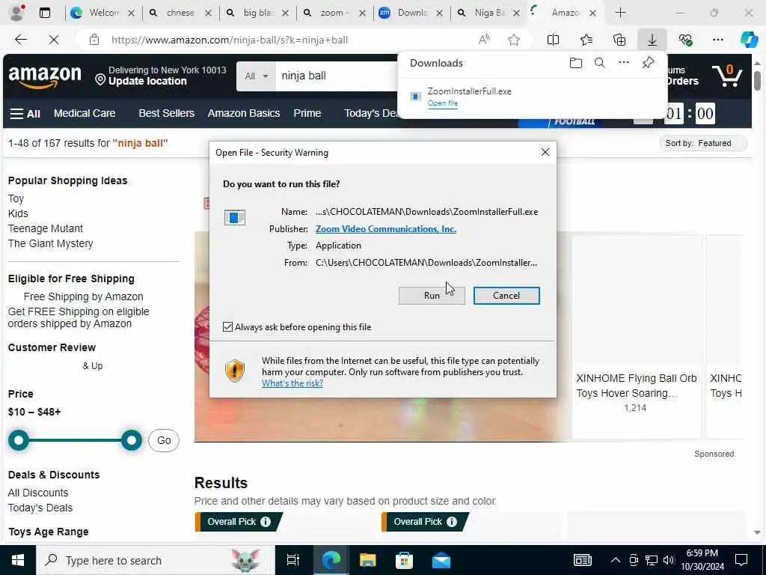Screen dimensions: 766x575
Task: Click Run in the Security Warning dialog
Action: coord(432,295)
